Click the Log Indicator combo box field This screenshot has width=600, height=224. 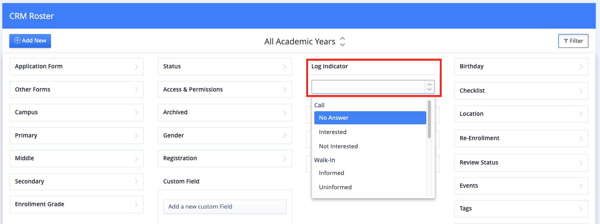[373, 87]
